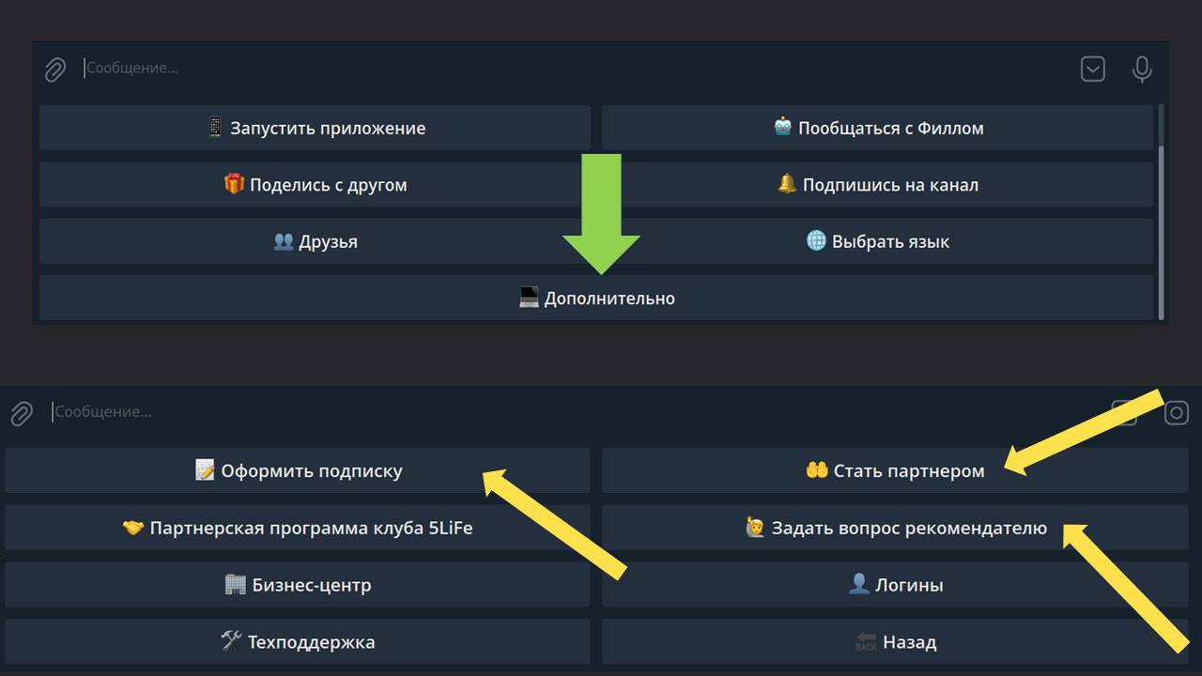Choose Стать партнером option
Screen dimensions: 1202x676
[x=894, y=471]
